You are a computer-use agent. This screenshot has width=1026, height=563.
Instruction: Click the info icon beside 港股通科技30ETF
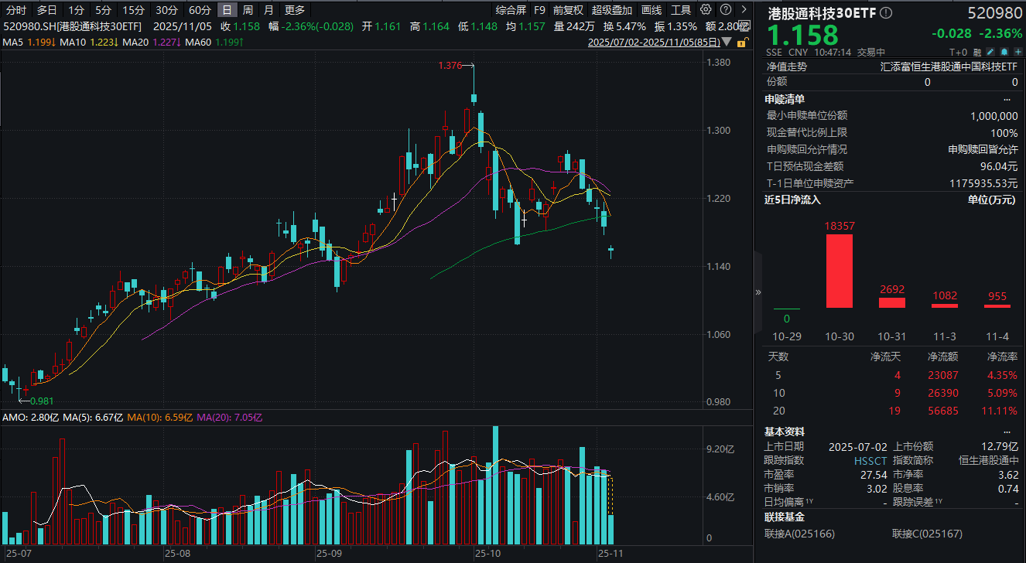(x=886, y=13)
